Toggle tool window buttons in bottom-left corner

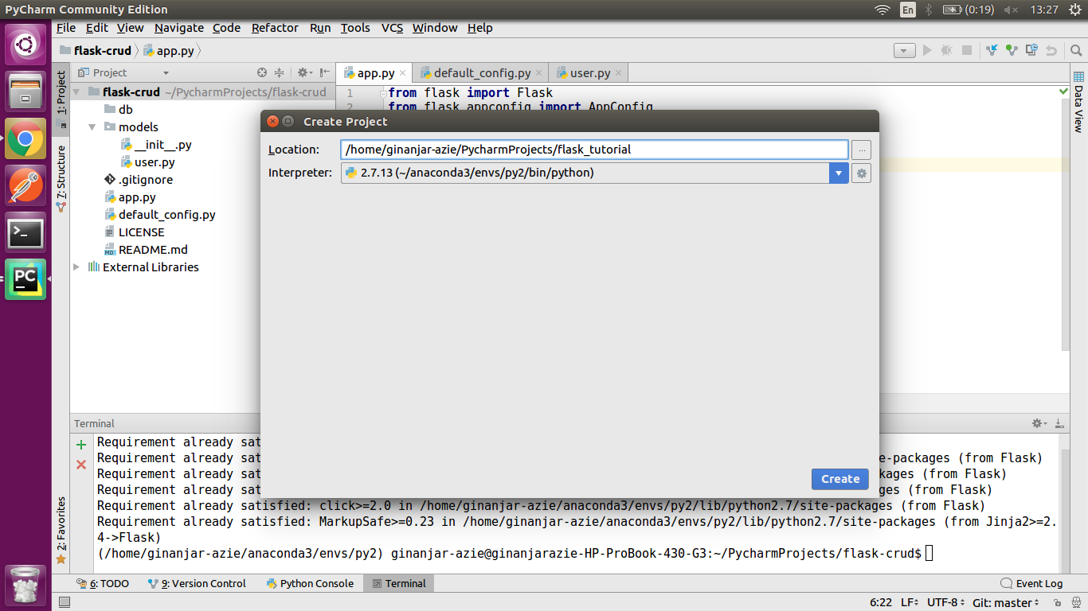[x=65, y=603]
